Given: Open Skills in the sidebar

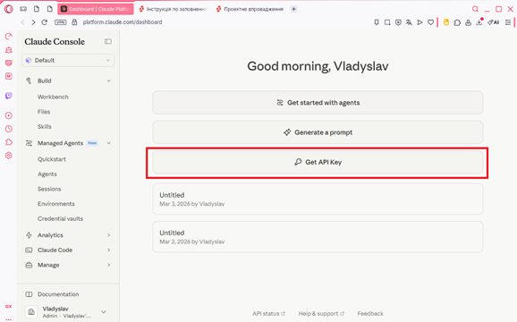Looking at the screenshot, I should pos(45,126).
